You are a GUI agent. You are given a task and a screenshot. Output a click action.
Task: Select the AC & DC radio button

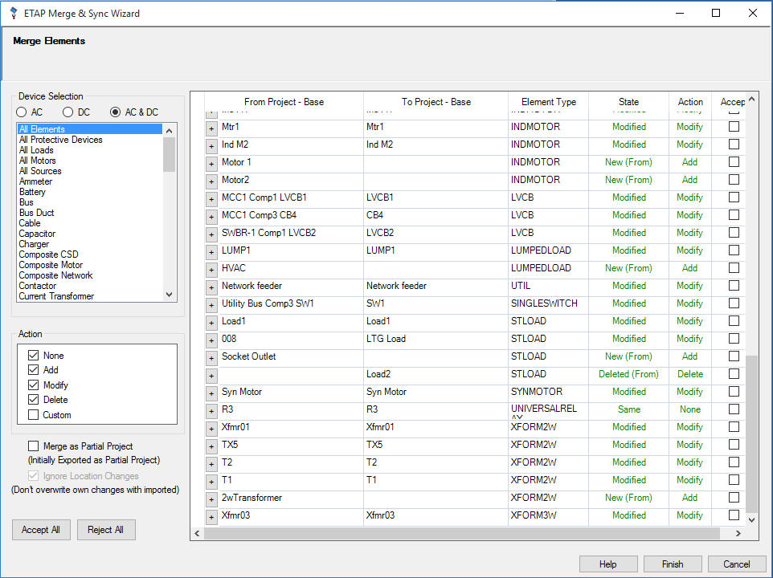point(116,112)
